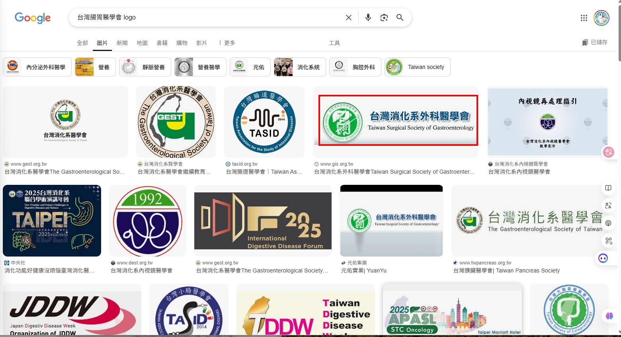Select the 圖片 tab

coord(102,43)
